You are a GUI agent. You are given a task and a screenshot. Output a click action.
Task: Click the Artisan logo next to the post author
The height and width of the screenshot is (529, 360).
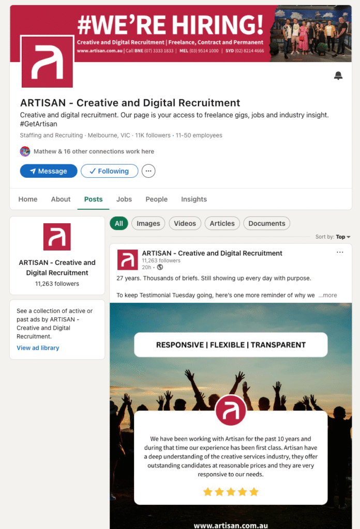[x=127, y=260]
